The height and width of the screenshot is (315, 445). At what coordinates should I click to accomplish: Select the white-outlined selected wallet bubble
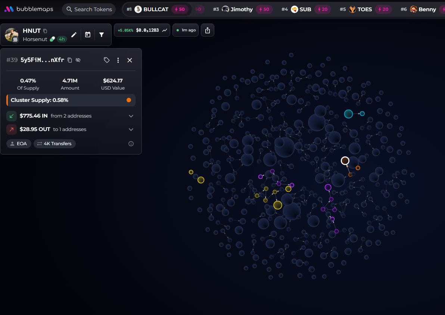[345, 161]
